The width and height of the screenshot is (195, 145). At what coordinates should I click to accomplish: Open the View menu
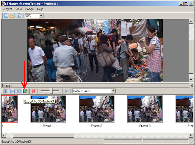[x=19, y=9]
